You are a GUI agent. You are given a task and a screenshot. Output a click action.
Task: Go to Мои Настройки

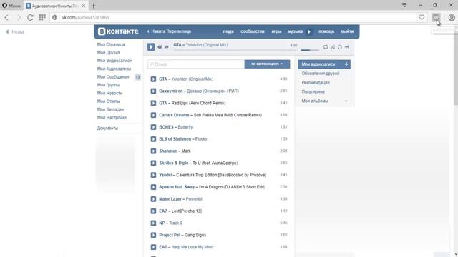[x=112, y=117]
